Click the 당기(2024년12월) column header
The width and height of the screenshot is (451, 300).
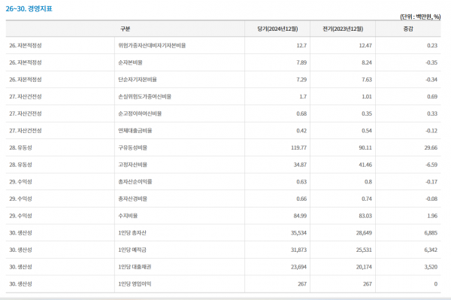coord(277,29)
